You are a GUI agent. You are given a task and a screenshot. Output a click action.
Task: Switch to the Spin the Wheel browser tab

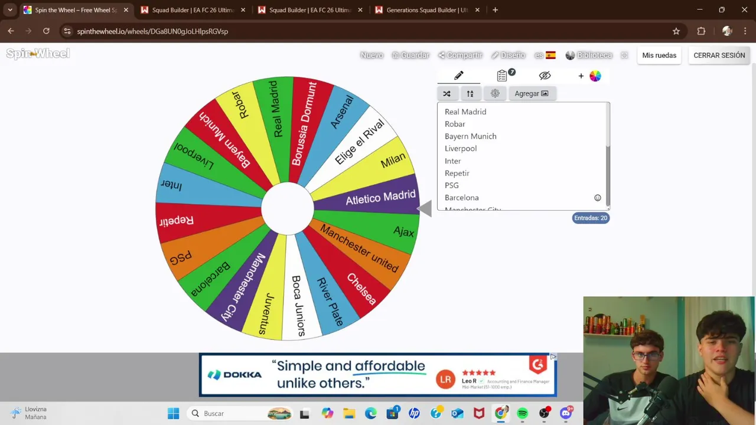tap(76, 10)
